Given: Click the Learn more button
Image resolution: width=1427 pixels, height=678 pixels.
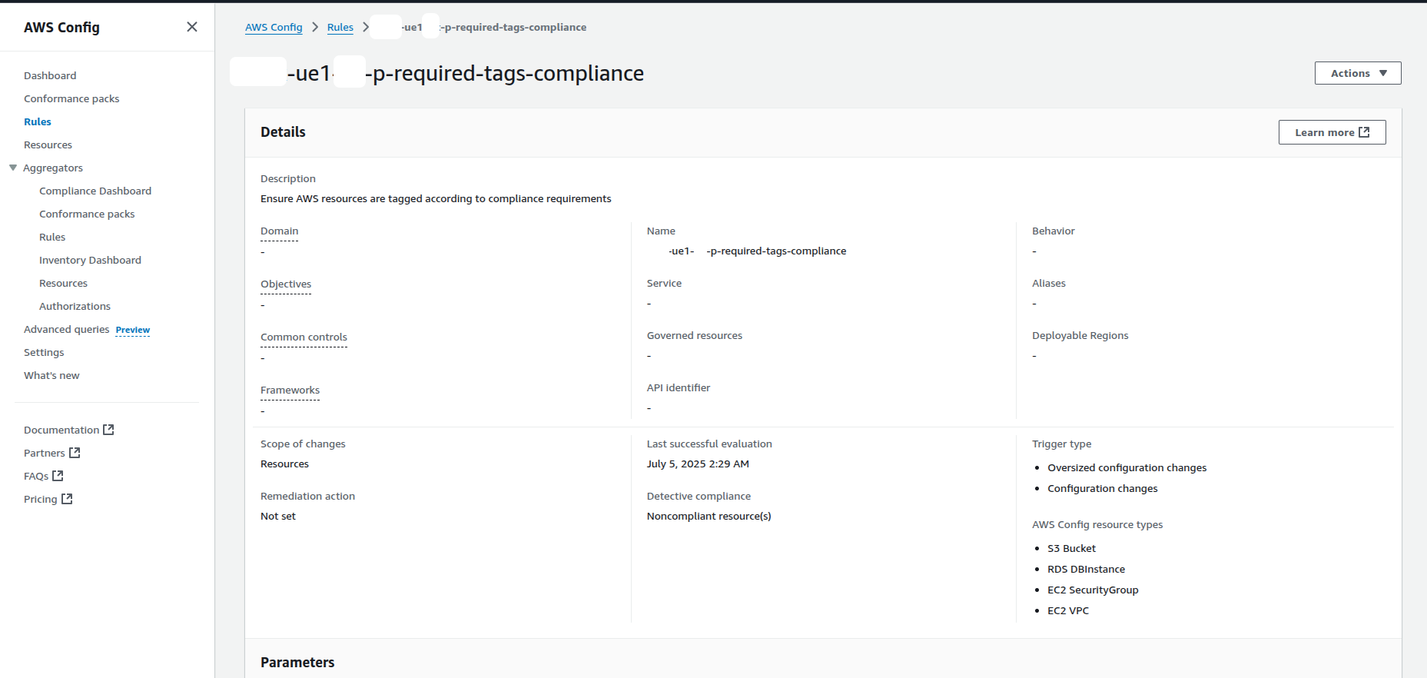Looking at the screenshot, I should (x=1332, y=132).
